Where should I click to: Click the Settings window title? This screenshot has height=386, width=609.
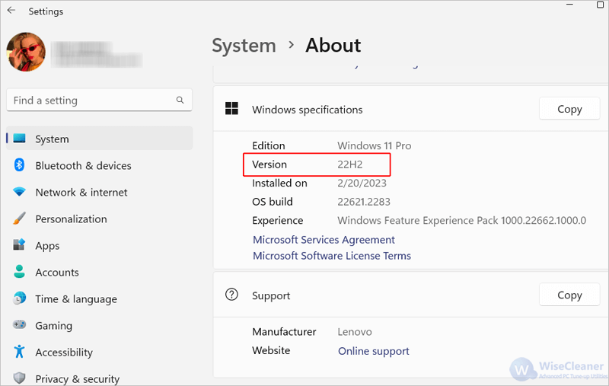[46, 11]
